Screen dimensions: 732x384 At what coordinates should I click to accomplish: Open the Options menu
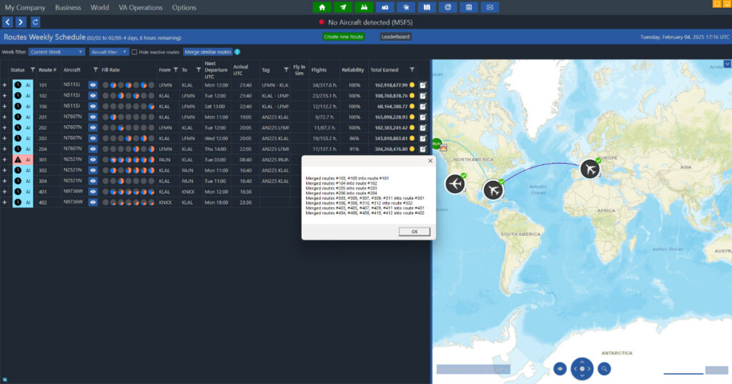[184, 7]
